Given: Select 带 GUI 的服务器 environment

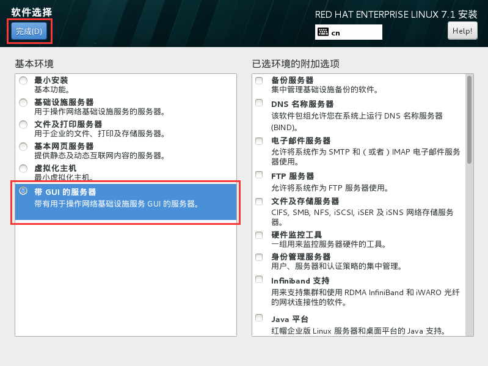Looking at the screenshot, I should coord(23,191).
